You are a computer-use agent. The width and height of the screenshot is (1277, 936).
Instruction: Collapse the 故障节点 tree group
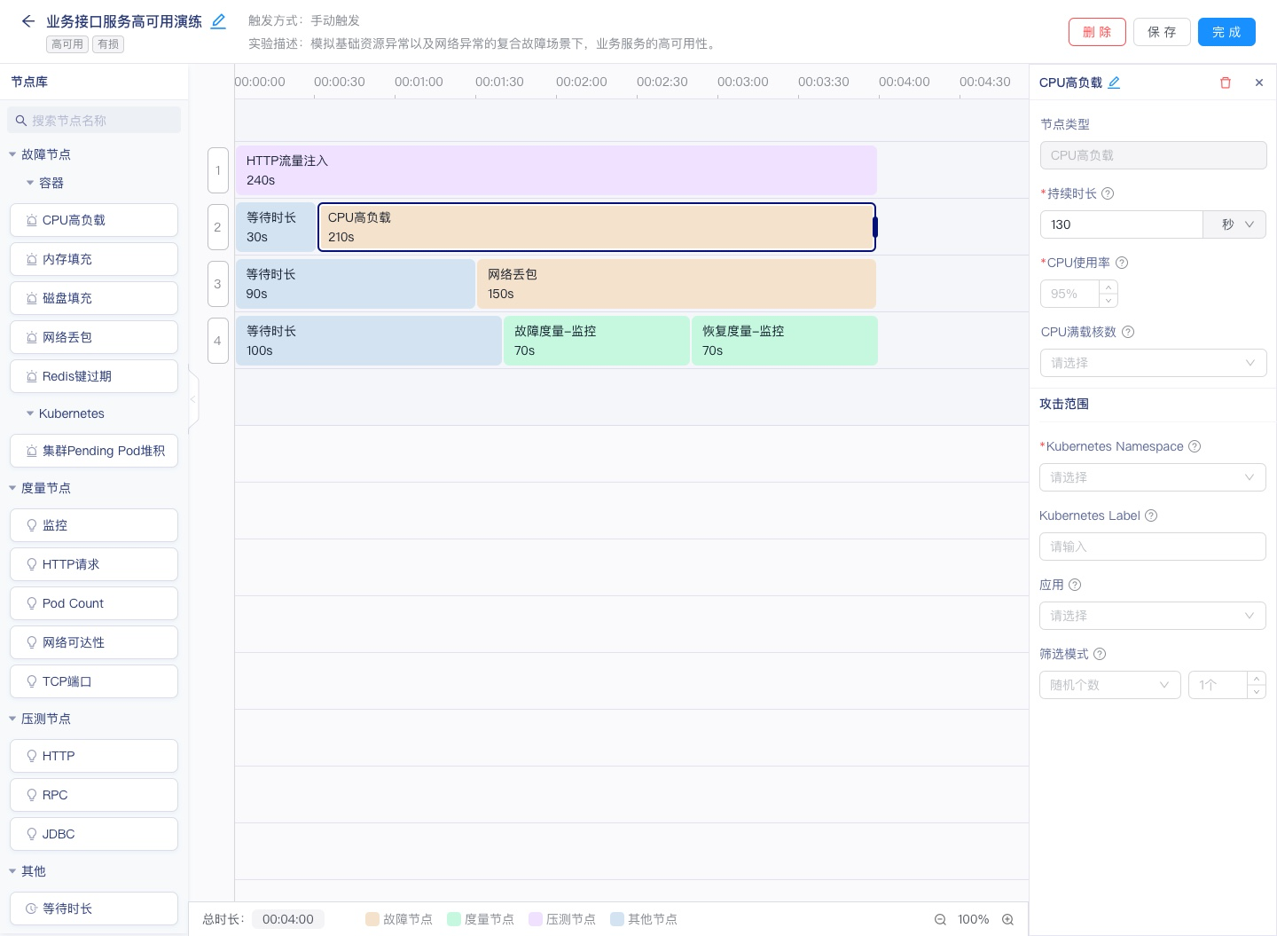point(12,154)
